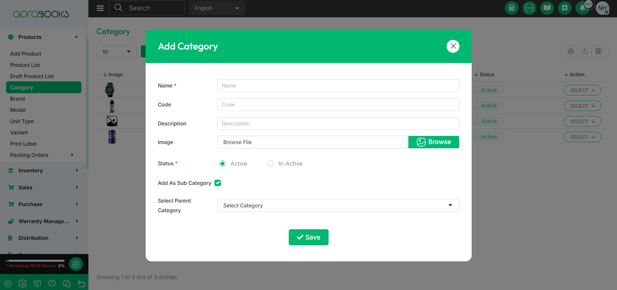The height and width of the screenshot is (290, 617).
Task: Open Product List in sidebar
Action: tap(25, 65)
